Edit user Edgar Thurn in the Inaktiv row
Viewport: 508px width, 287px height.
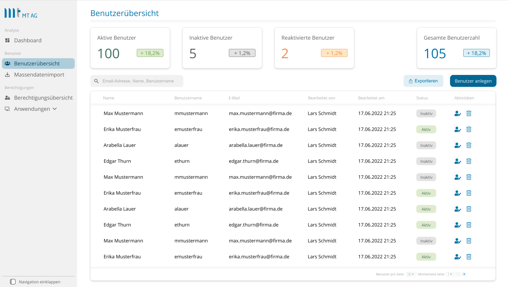[x=458, y=161]
